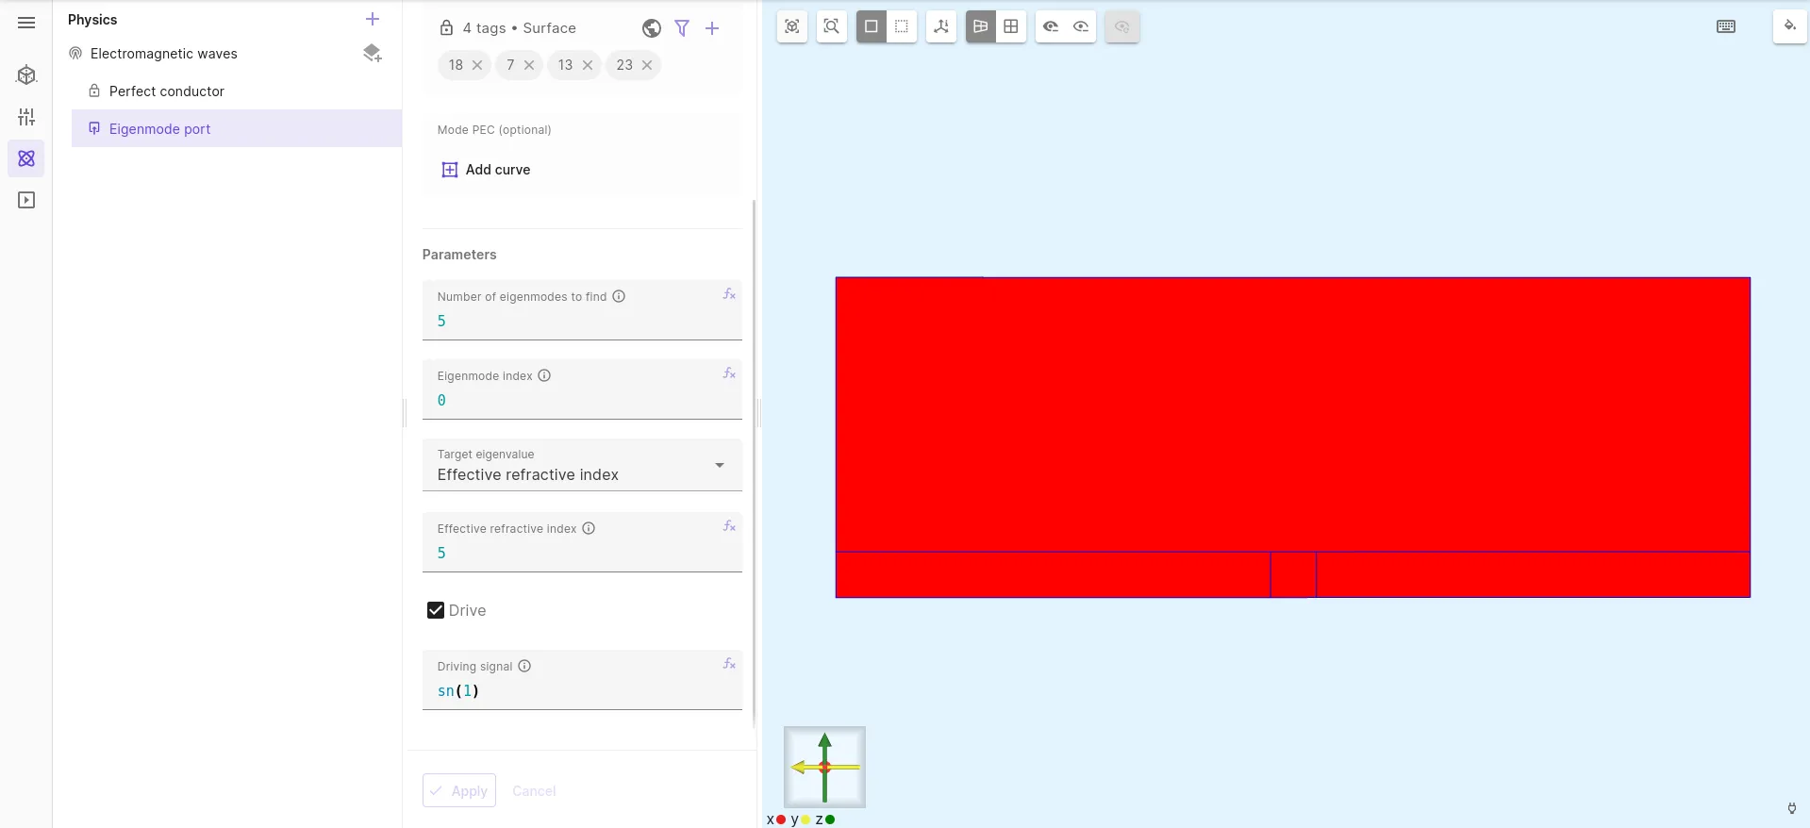Activate zoom to region tool

coord(831,26)
